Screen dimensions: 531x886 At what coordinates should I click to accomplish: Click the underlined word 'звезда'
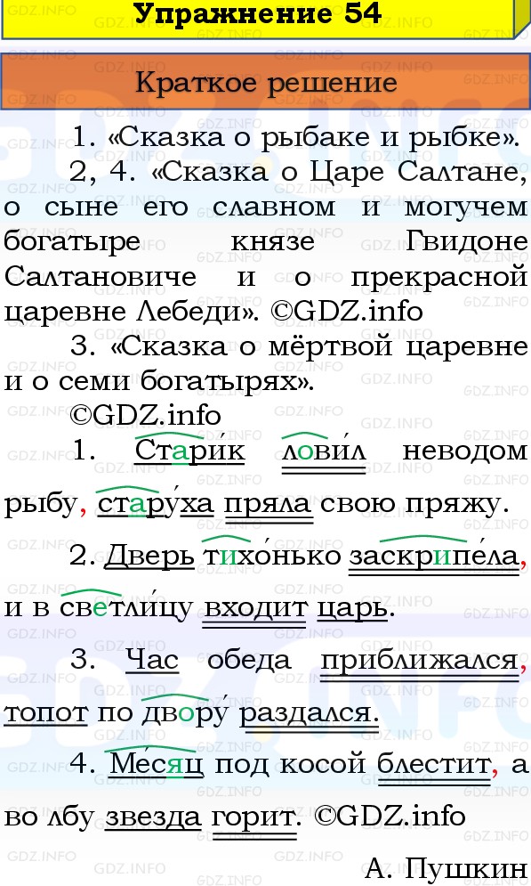[153, 817]
